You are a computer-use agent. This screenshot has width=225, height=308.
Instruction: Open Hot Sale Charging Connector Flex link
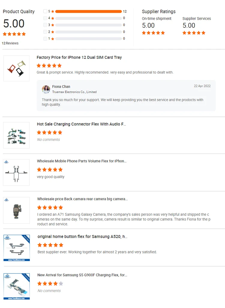81,124
